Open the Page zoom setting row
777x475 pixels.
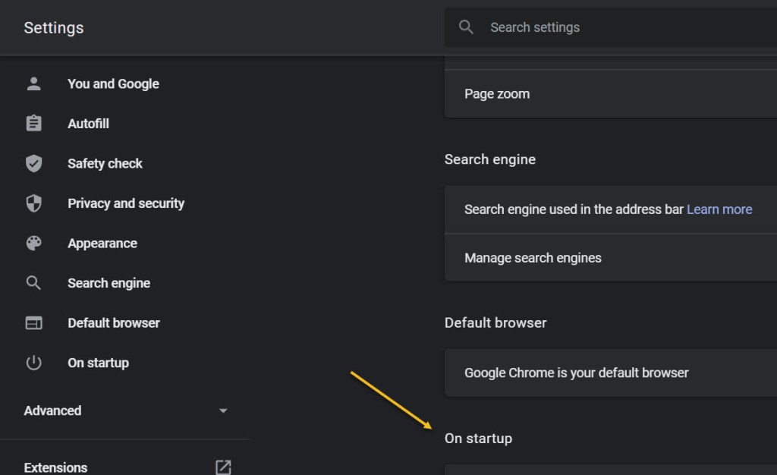(497, 94)
